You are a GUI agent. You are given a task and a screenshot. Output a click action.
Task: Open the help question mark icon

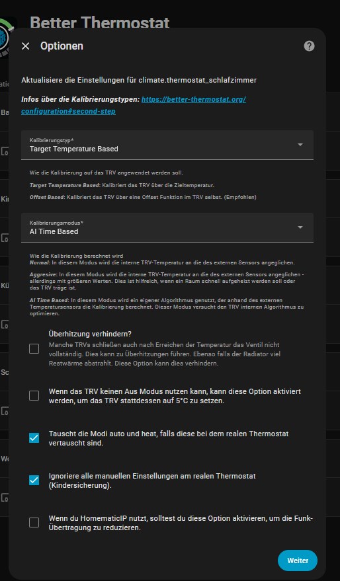click(x=309, y=46)
